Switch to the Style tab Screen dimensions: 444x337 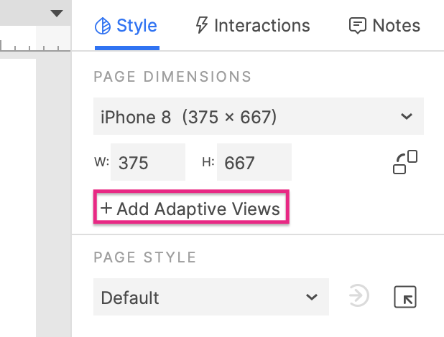[x=126, y=26]
